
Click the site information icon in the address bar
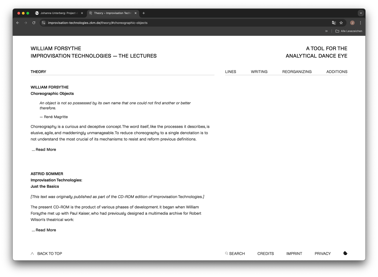(x=43, y=22)
